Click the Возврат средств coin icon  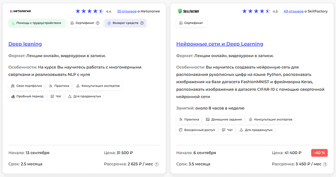109,23
